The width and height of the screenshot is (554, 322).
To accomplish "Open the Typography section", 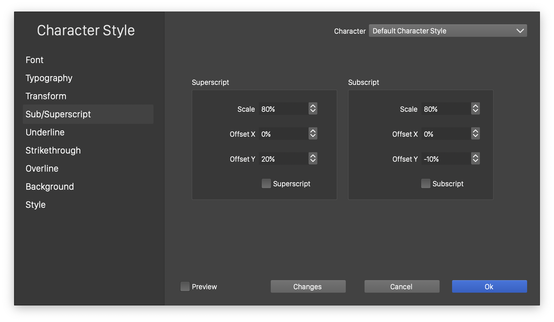I will pos(49,78).
